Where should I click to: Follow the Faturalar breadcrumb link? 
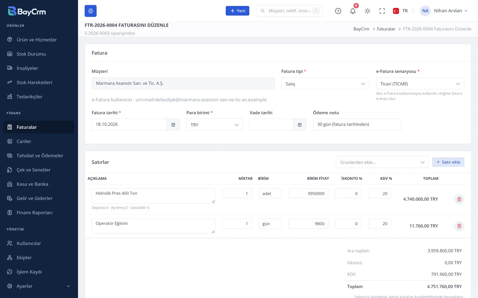tap(386, 29)
